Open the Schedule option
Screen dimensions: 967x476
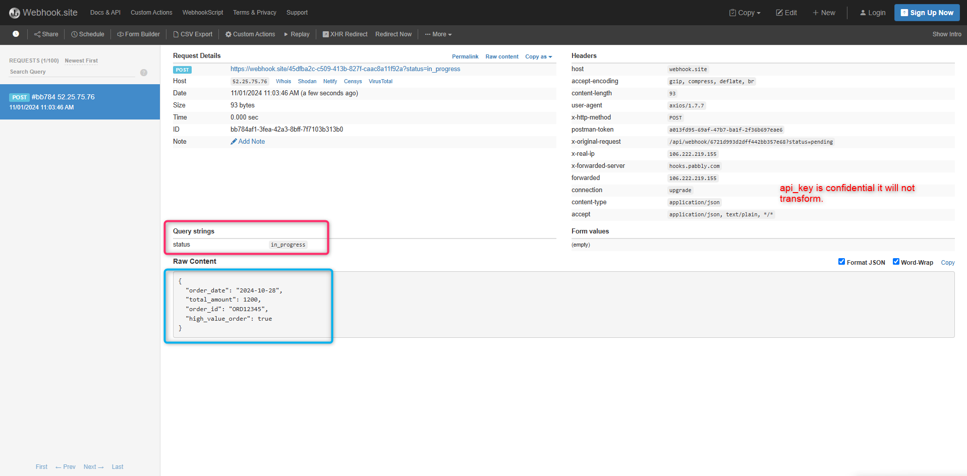[88, 34]
